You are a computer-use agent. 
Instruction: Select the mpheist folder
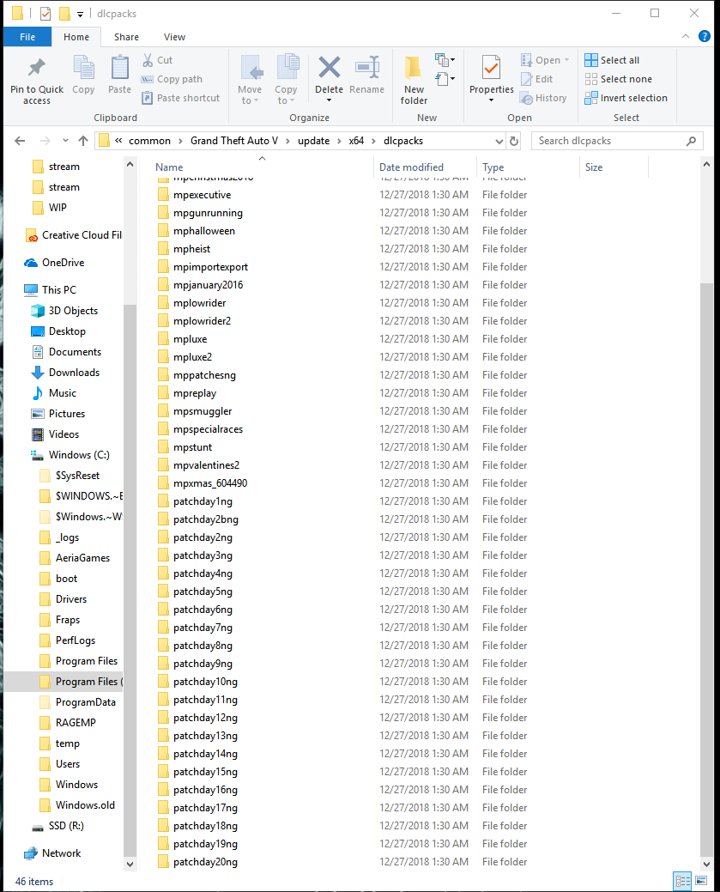pyautogui.click(x=191, y=249)
